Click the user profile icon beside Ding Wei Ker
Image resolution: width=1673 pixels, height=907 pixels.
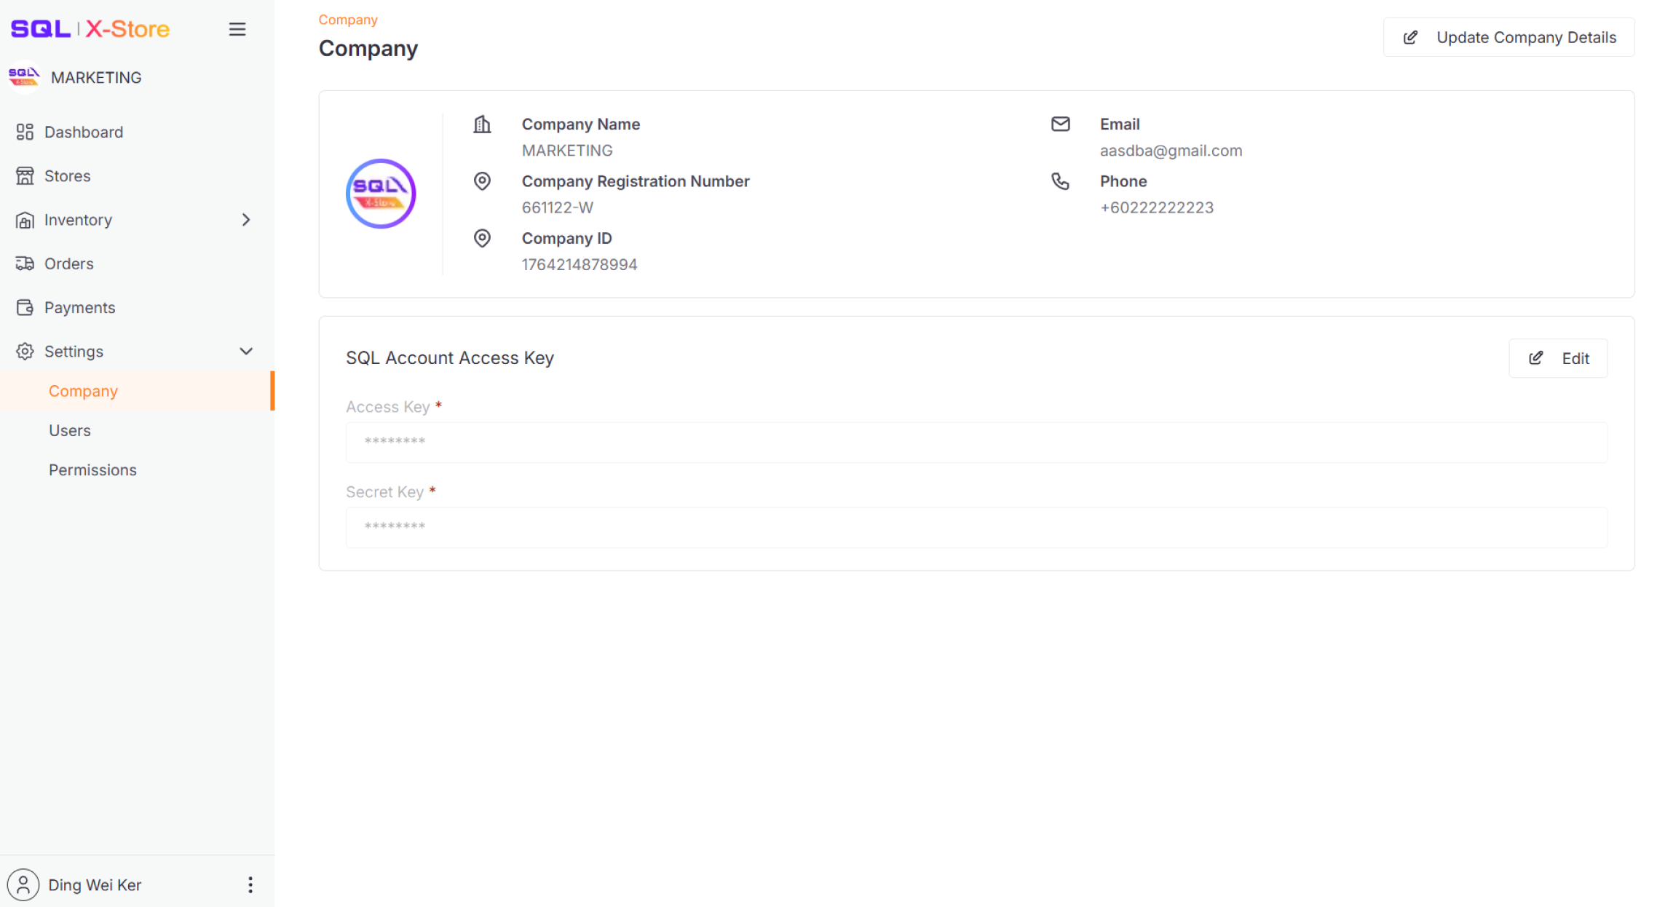23,884
